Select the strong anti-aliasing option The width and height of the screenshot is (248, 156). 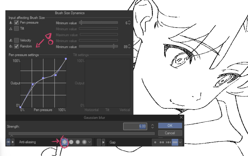point(84,142)
